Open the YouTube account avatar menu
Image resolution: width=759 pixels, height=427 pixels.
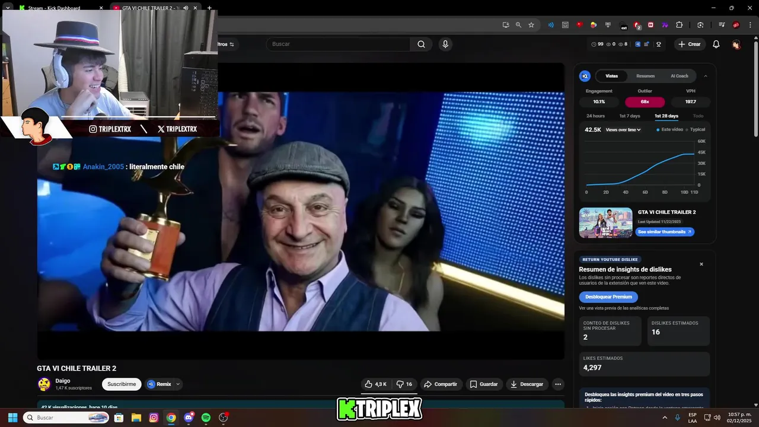736,44
